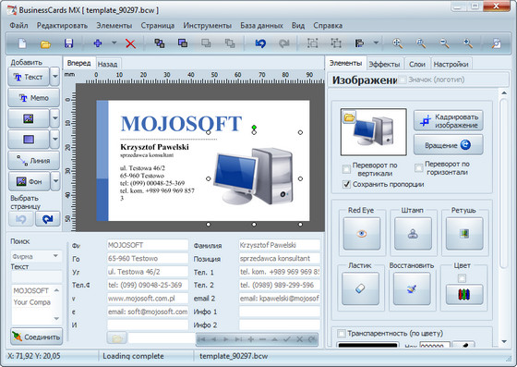517x367 pixels.
Task: Uncheck Сохранить пропорции checkbox
Action: pos(346,184)
